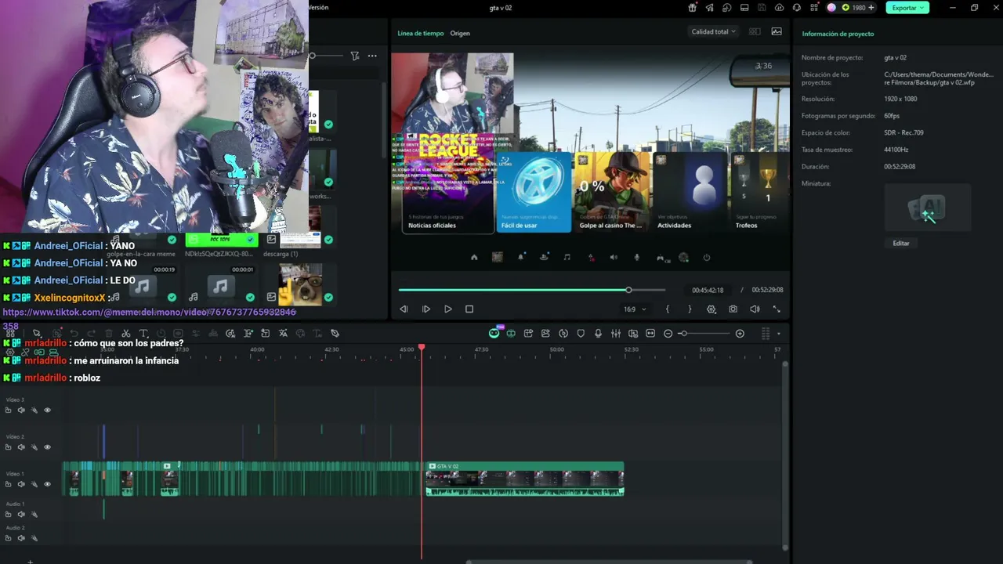Screen dimensions: 1003x564
Task: Click the Redo arrow in timeline toolbar
Action: click(91, 334)
